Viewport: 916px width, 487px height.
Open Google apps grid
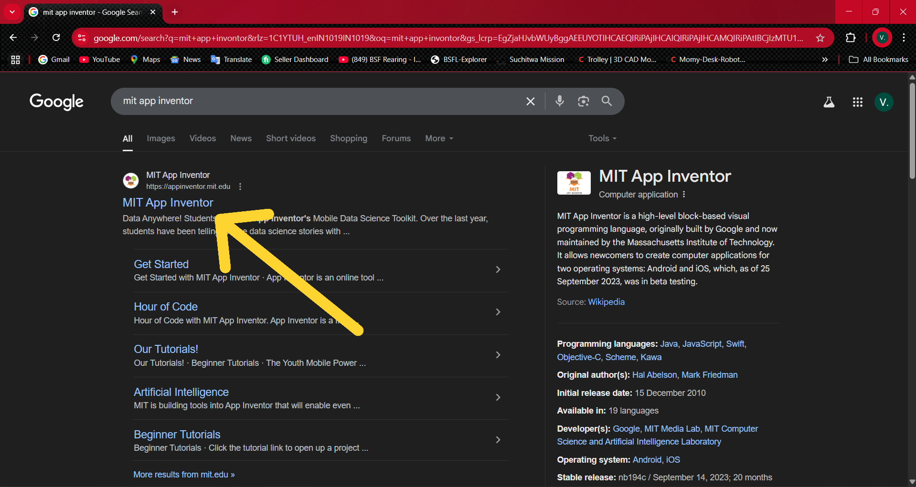tap(857, 102)
